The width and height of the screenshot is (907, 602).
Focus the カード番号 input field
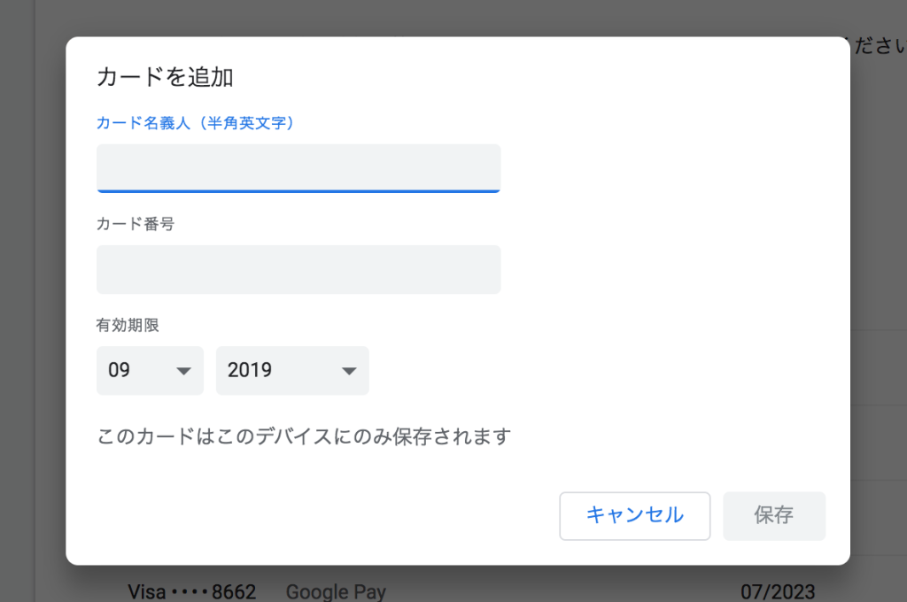[x=298, y=269]
